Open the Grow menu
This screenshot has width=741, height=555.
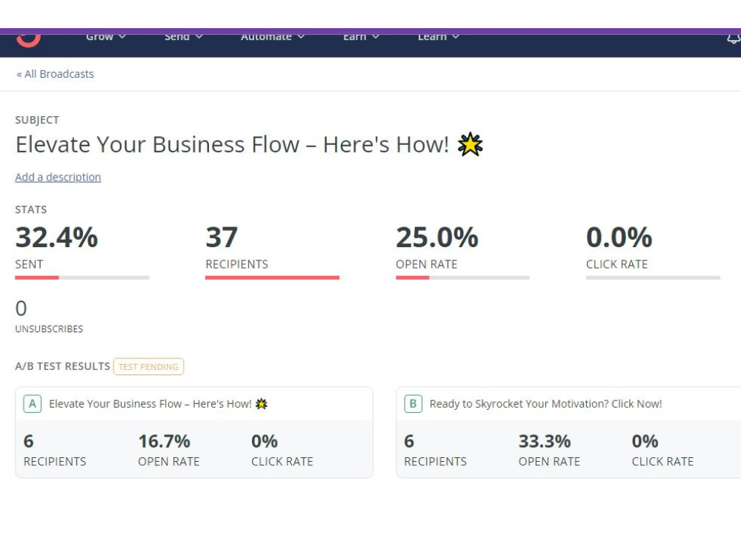pyautogui.click(x=105, y=37)
